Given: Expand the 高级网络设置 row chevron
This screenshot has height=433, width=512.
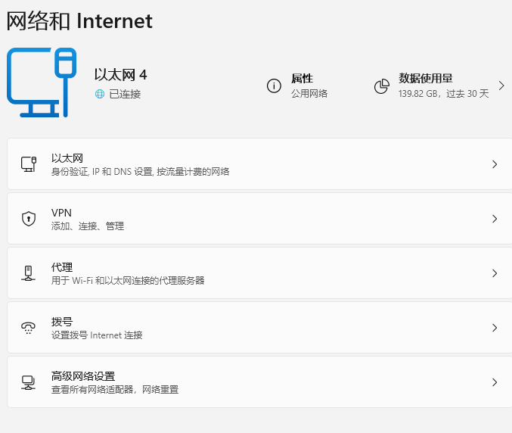Looking at the screenshot, I should [x=495, y=382].
